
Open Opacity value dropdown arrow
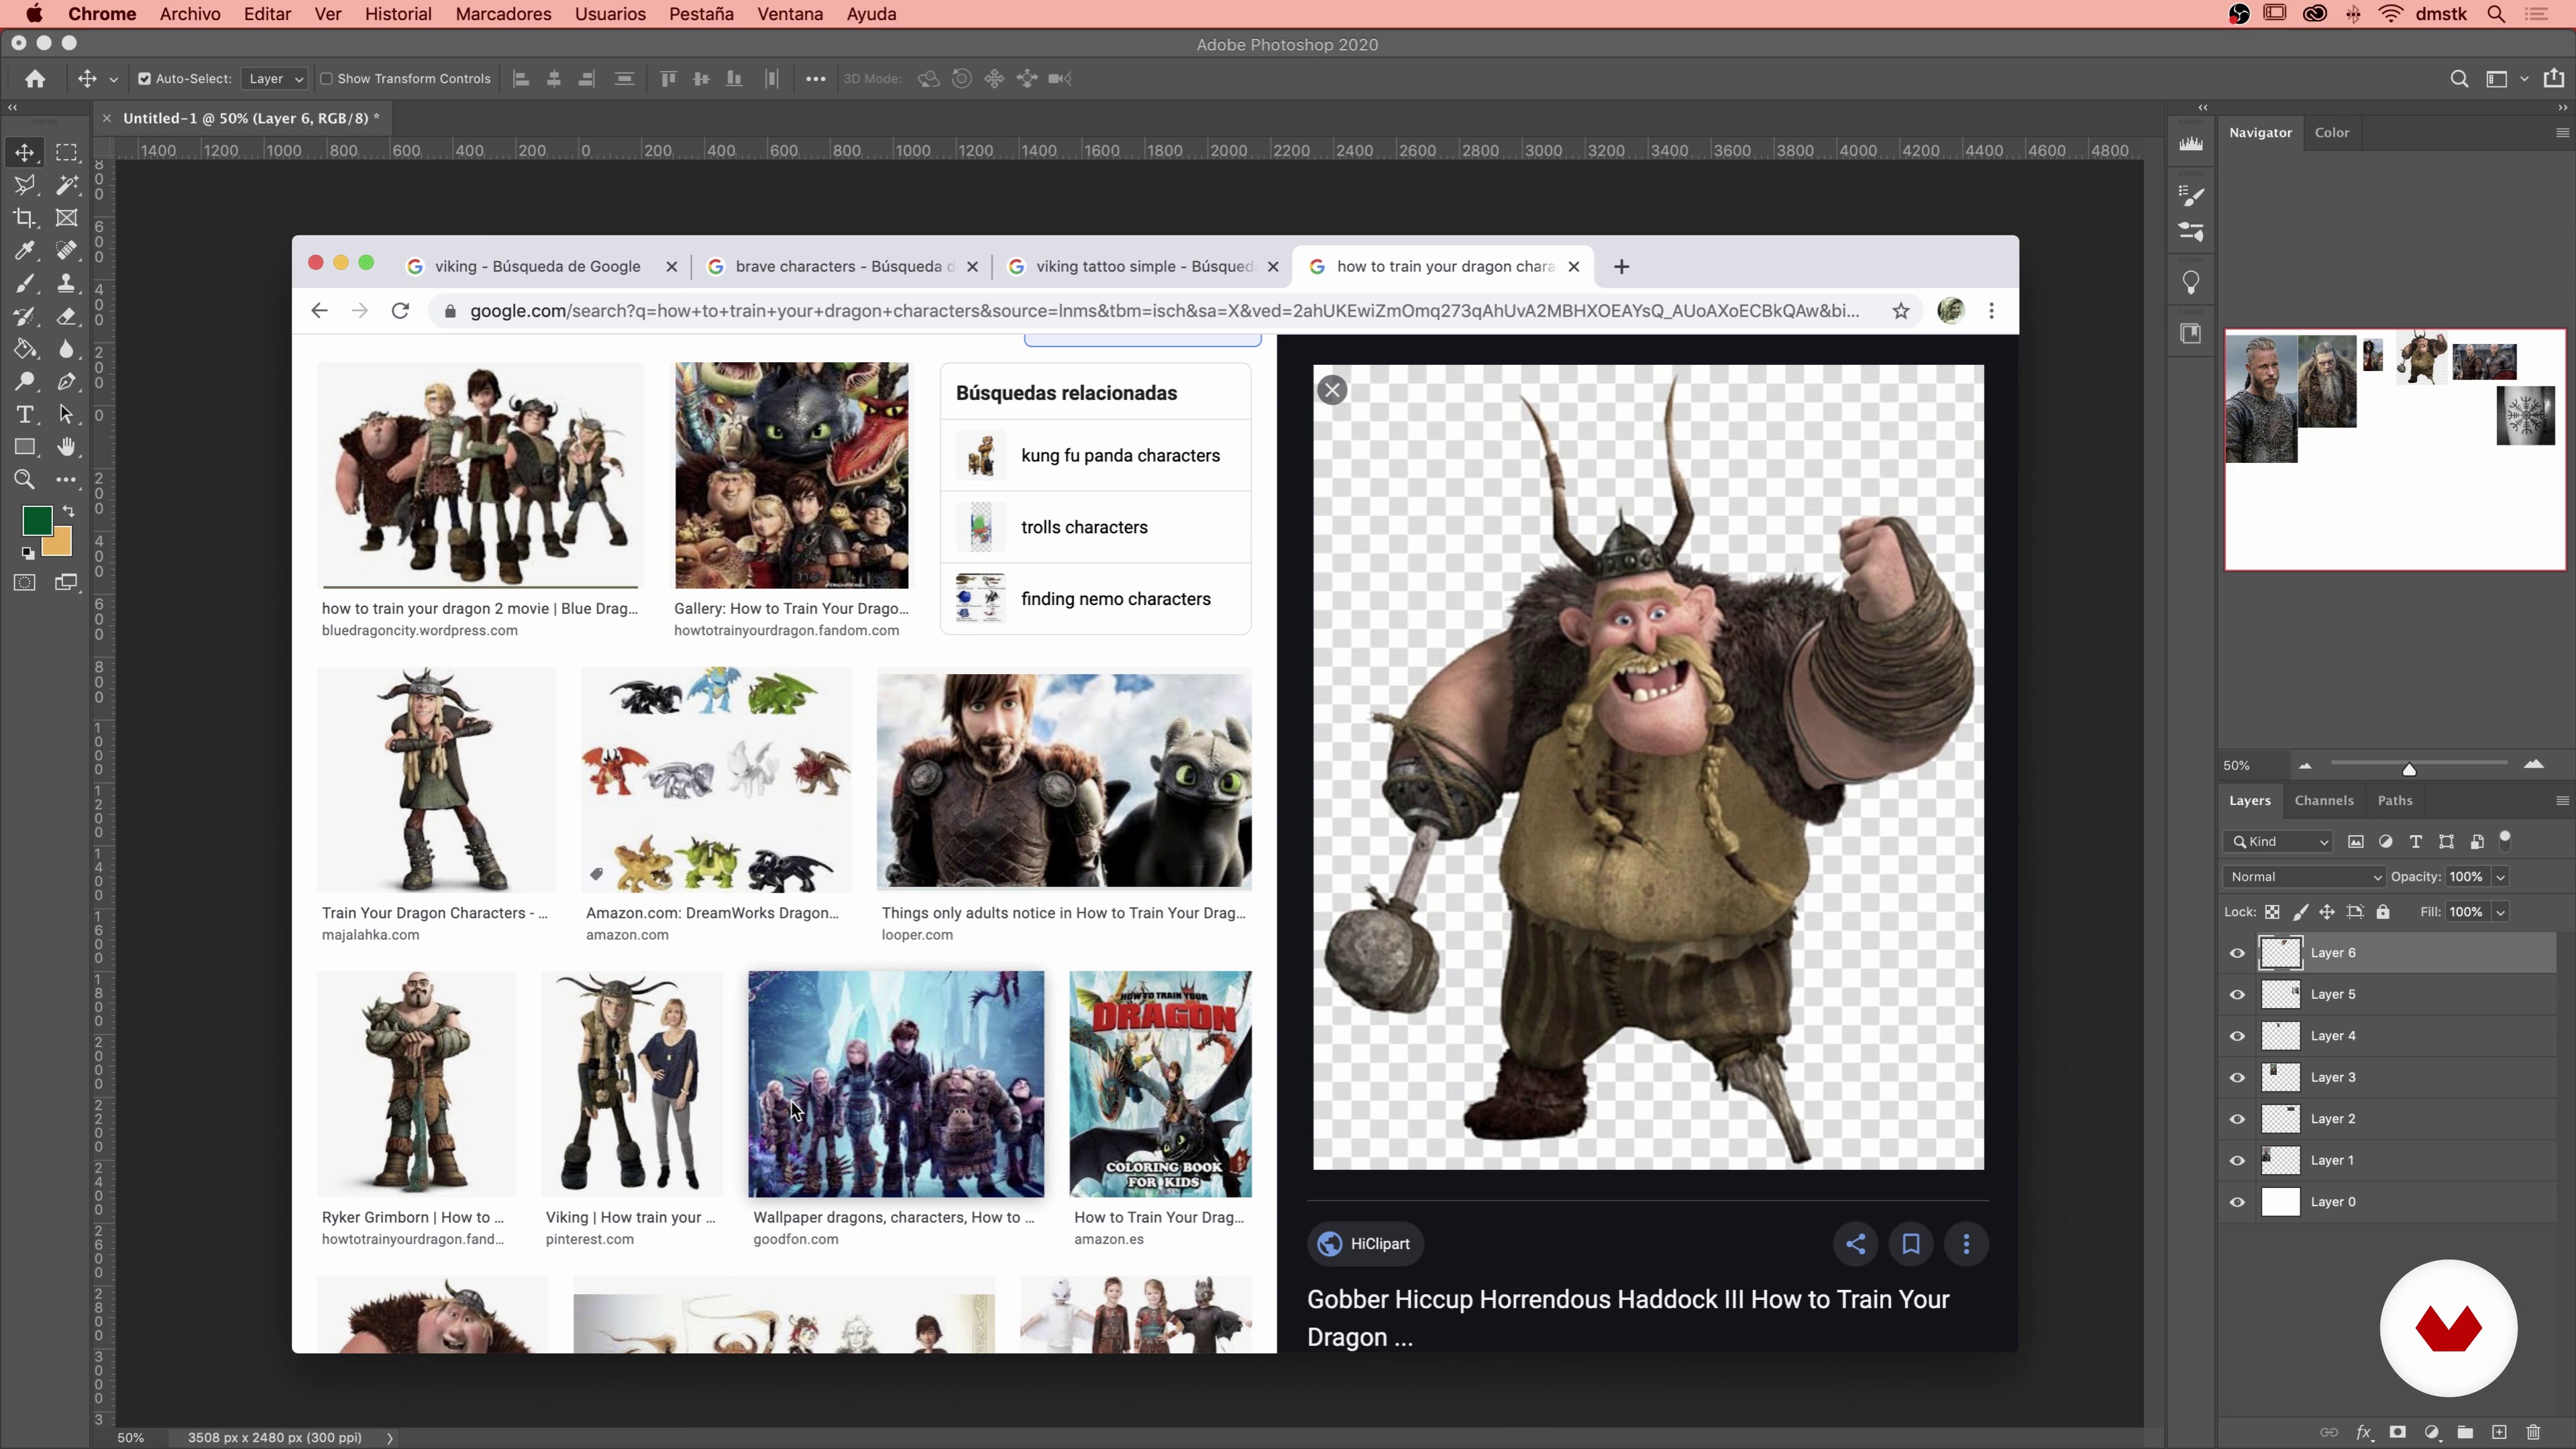pyautogui.click(x=2500, y=877)
